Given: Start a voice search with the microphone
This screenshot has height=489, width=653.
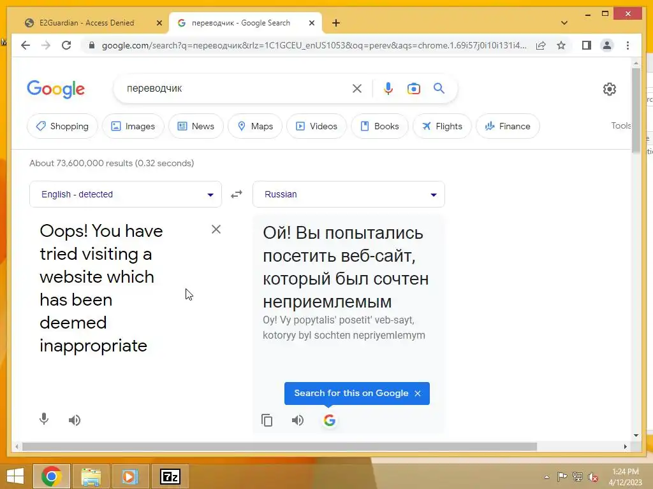Looking at the screenshot, I should [x=388, y=89].
